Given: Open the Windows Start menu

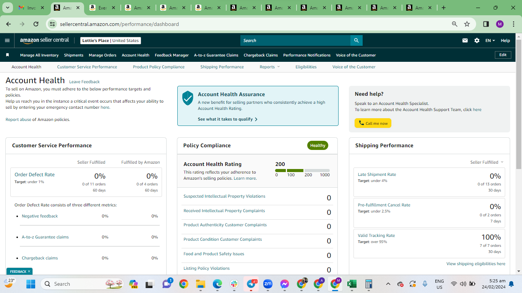Looking at the screenshot, I should click(x=31, y=284).
